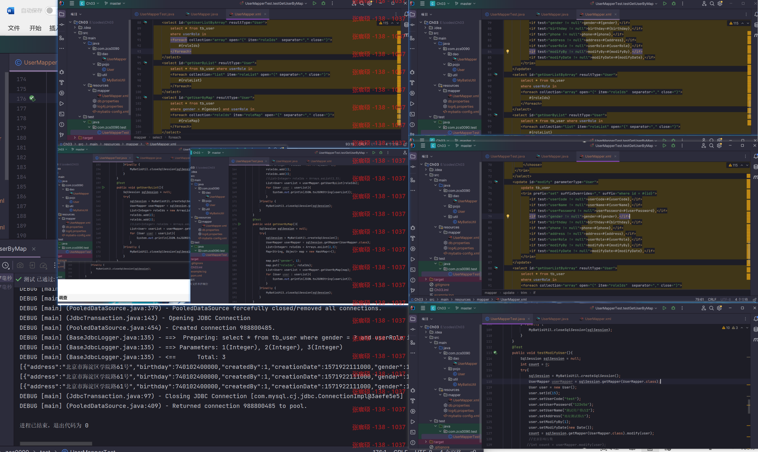This screenshot has width=758, height=452.
Task: Open Ch03 project dropdown in select/foreach breadcrumb window
Action: pyautogui.click(x=90, y=3)
